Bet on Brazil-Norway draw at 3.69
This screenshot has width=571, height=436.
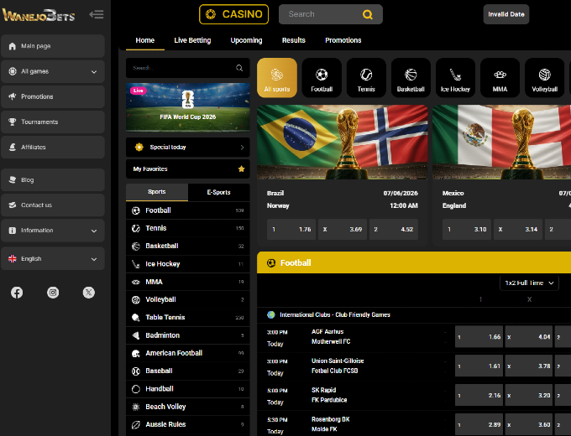pyautogui.click(x=343, y=229)
